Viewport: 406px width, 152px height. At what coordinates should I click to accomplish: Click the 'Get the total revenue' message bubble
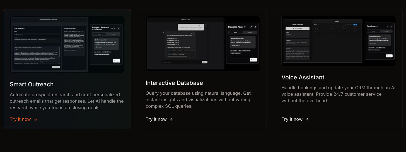pos(191,27)
